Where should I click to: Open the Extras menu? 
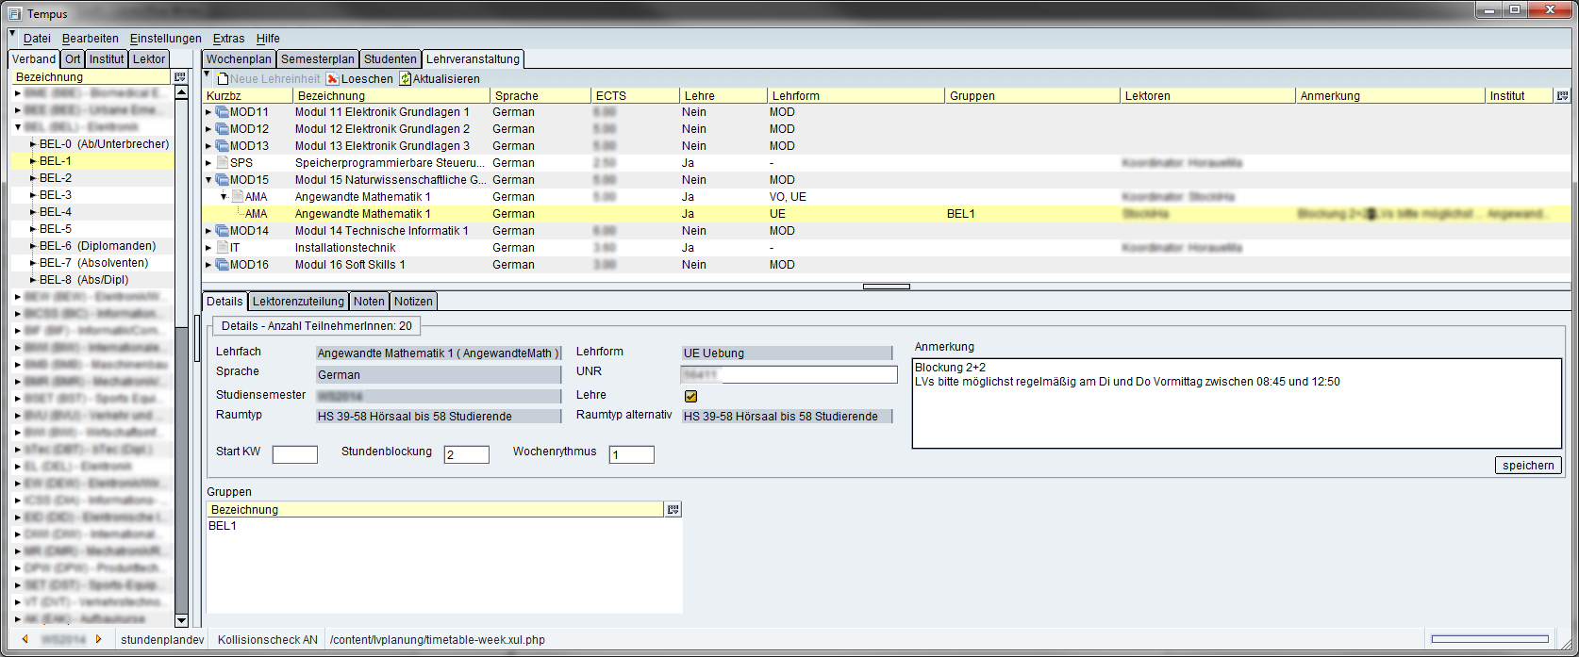click(228, 39)
